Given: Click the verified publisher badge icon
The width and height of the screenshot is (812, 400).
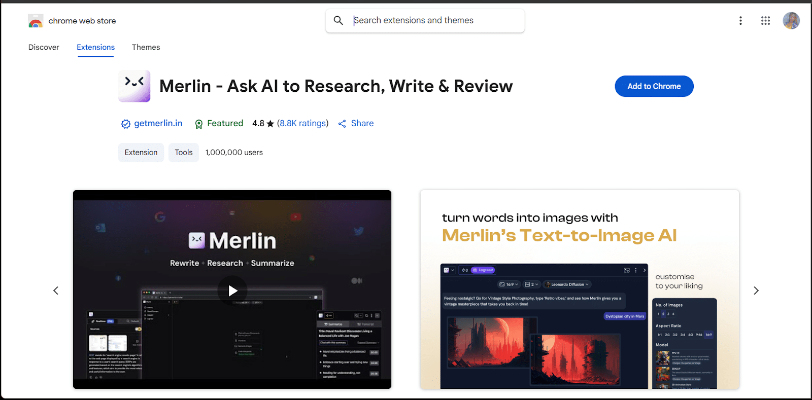Looking at the screenshot, I should 125,124.
